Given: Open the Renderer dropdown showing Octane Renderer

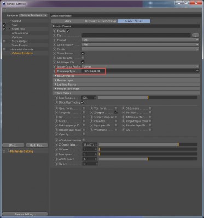Looking at the screenshot, I should click(x=33, y=15).
